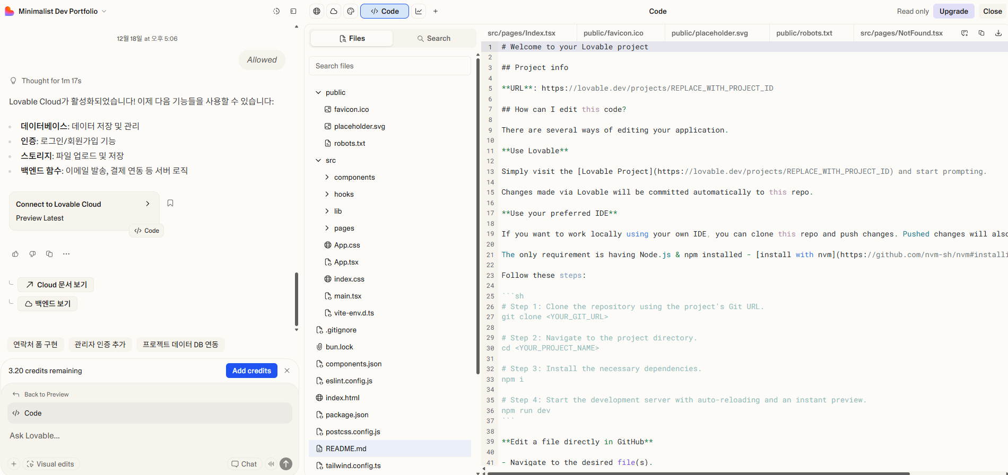1008x475 pixels.
Task: Click the attach plus icon in prompt box
Action: 14,464
